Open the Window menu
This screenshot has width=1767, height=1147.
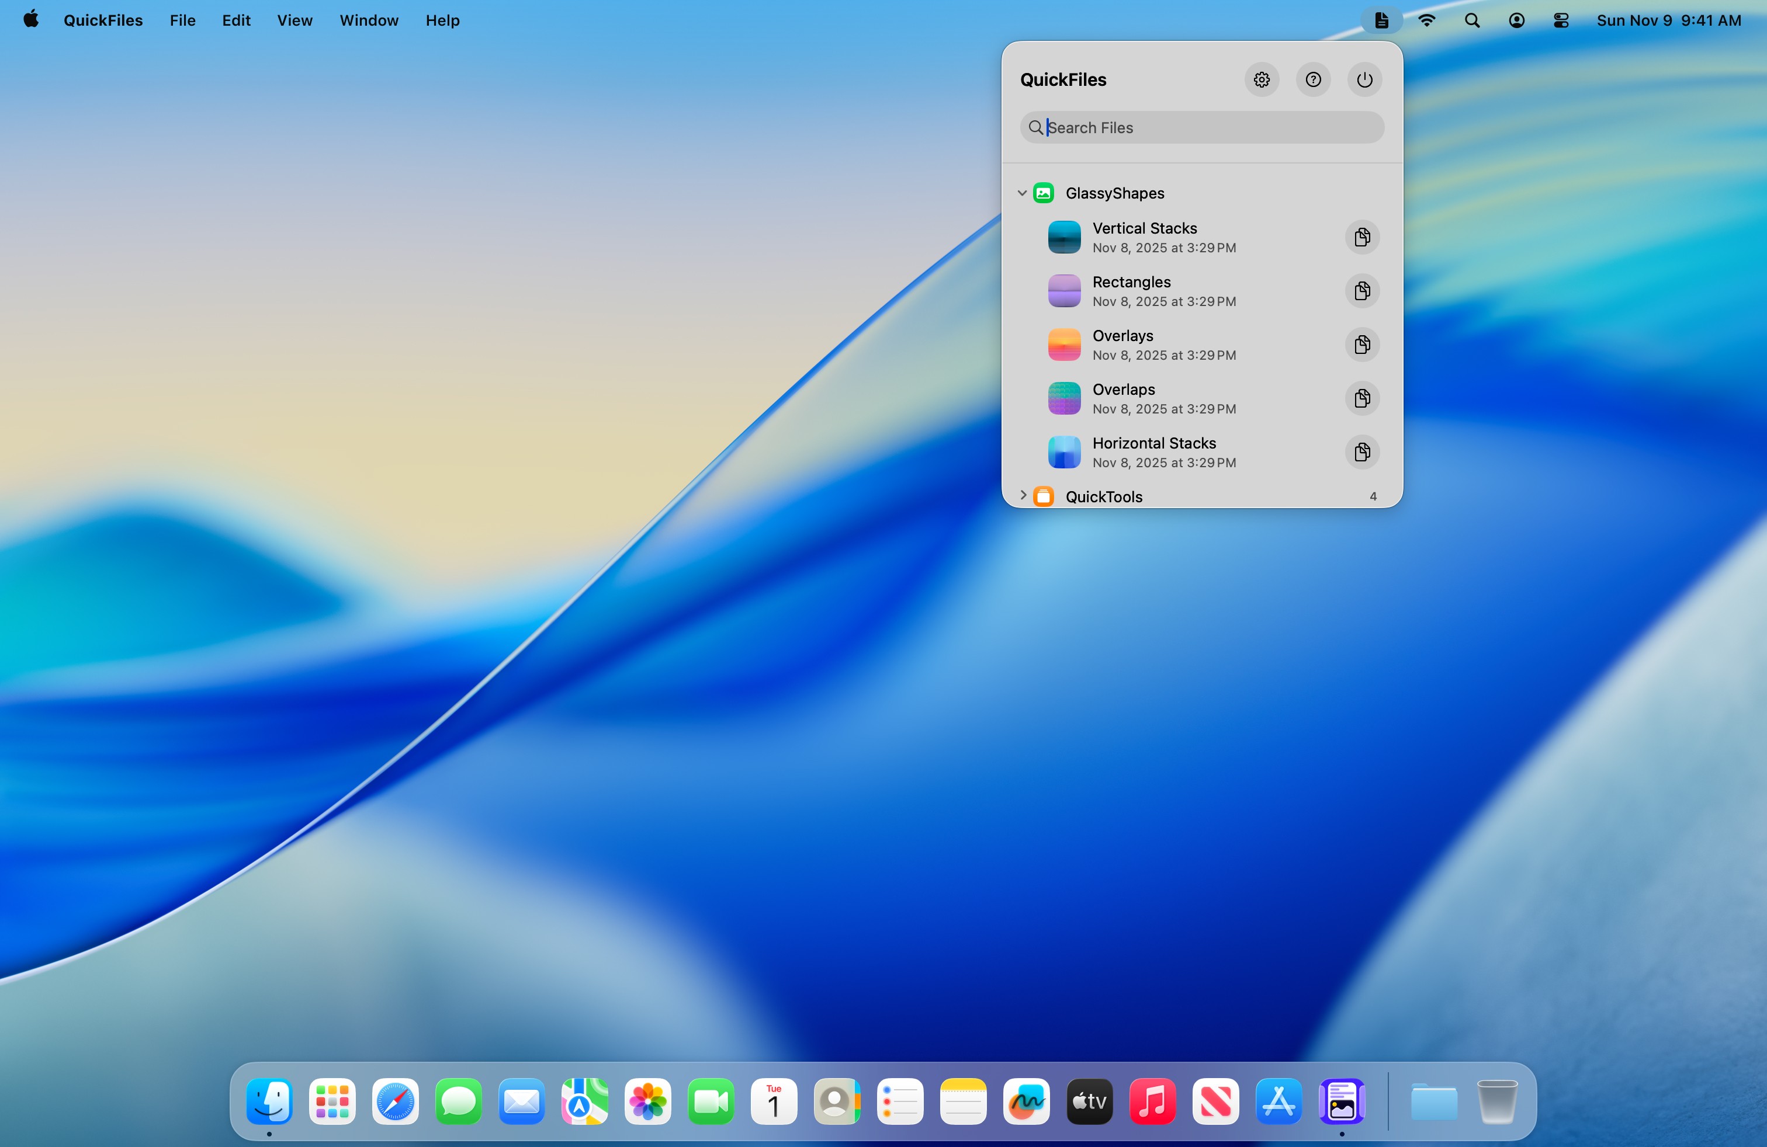pos(368,20)
